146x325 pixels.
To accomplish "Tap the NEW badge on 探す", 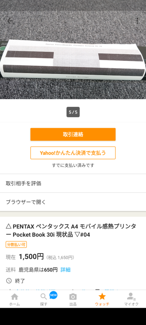I will tap(53, 295).
